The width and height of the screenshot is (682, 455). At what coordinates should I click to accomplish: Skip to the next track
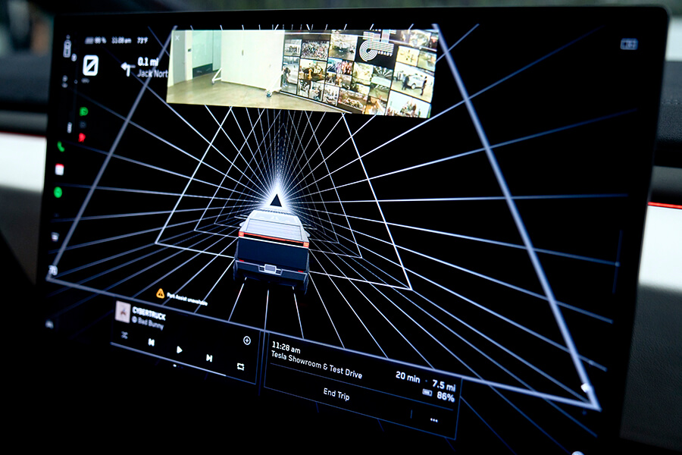point(208,358)
